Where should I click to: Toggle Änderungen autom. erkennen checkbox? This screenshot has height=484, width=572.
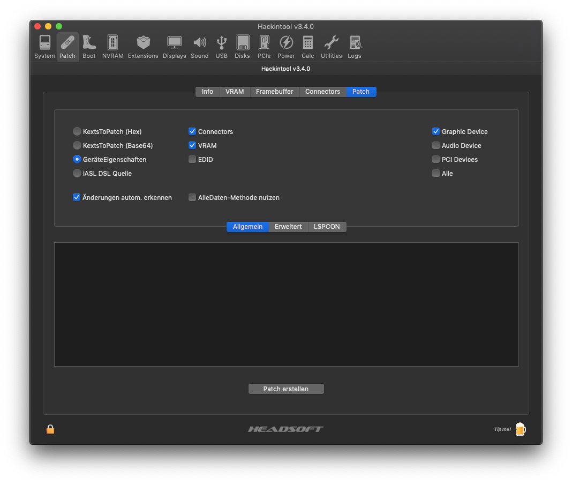[x=77, y=197]
